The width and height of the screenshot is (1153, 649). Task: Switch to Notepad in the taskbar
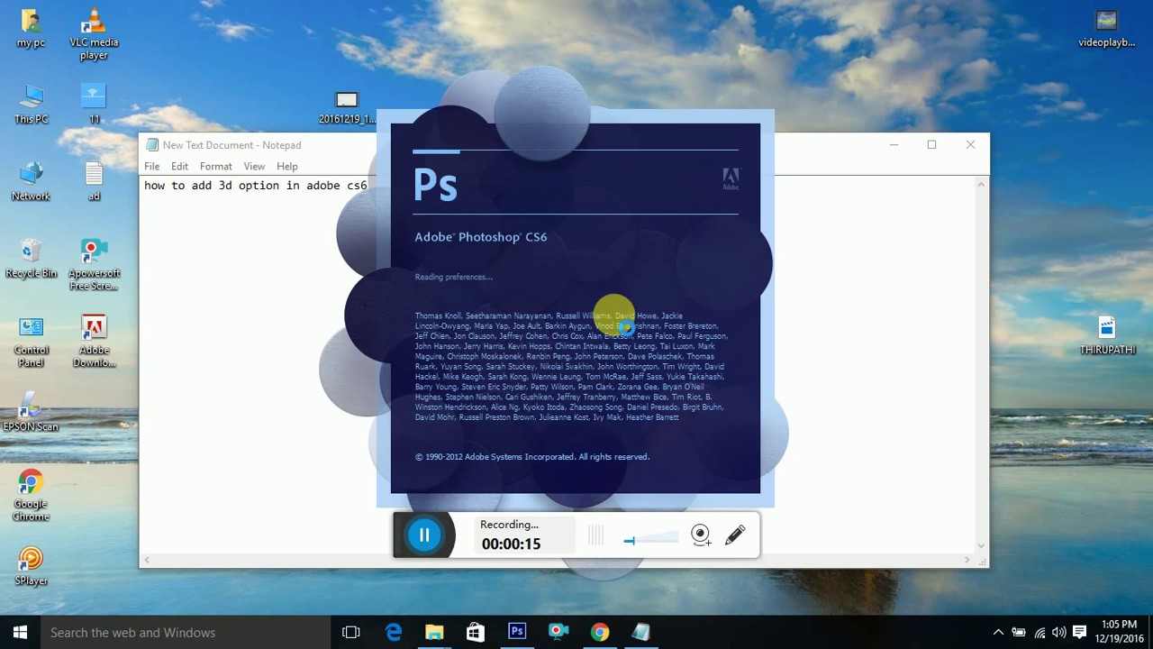pyautogui.click(x=641, y=633)
